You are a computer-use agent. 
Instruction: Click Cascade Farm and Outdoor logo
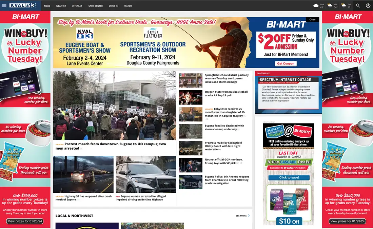275,131
